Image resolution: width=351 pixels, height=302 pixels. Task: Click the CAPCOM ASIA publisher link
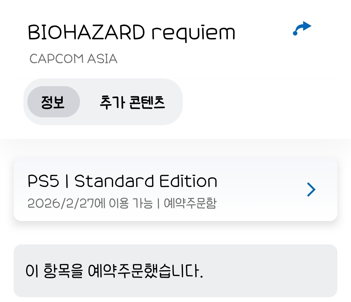[73, 59]
